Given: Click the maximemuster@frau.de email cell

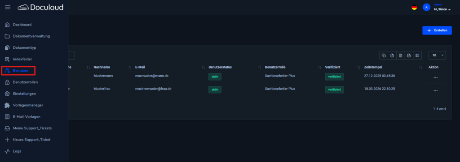Looking at the screenshot, I should (x=153, y=89).
